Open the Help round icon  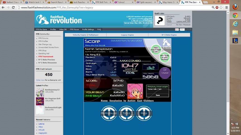point(144,113)
